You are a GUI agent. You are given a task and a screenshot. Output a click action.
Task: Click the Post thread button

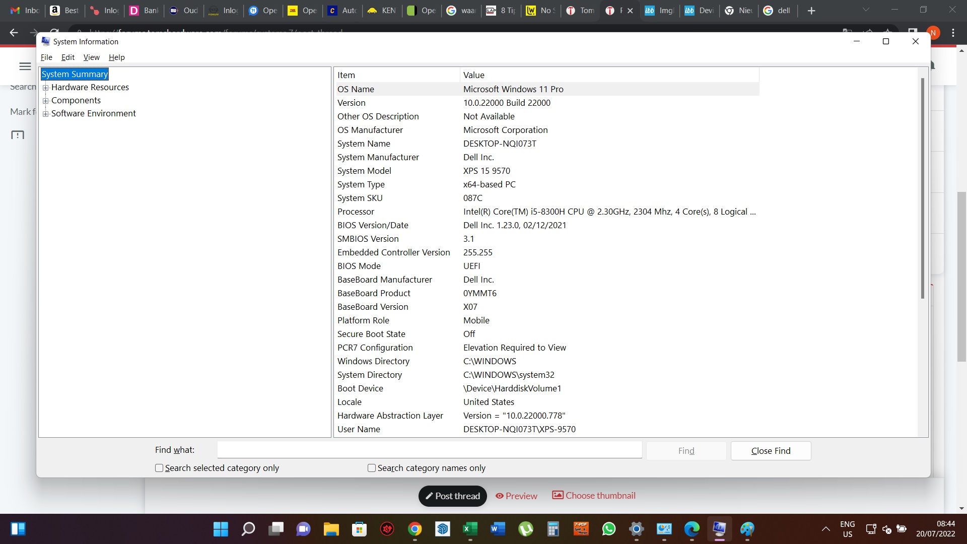(x=453, y=496)
